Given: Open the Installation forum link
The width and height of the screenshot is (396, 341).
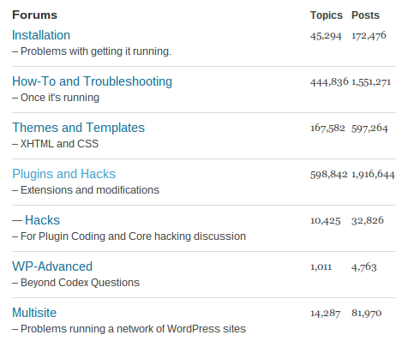Looking at the screenshot, I should pos(41,35).
